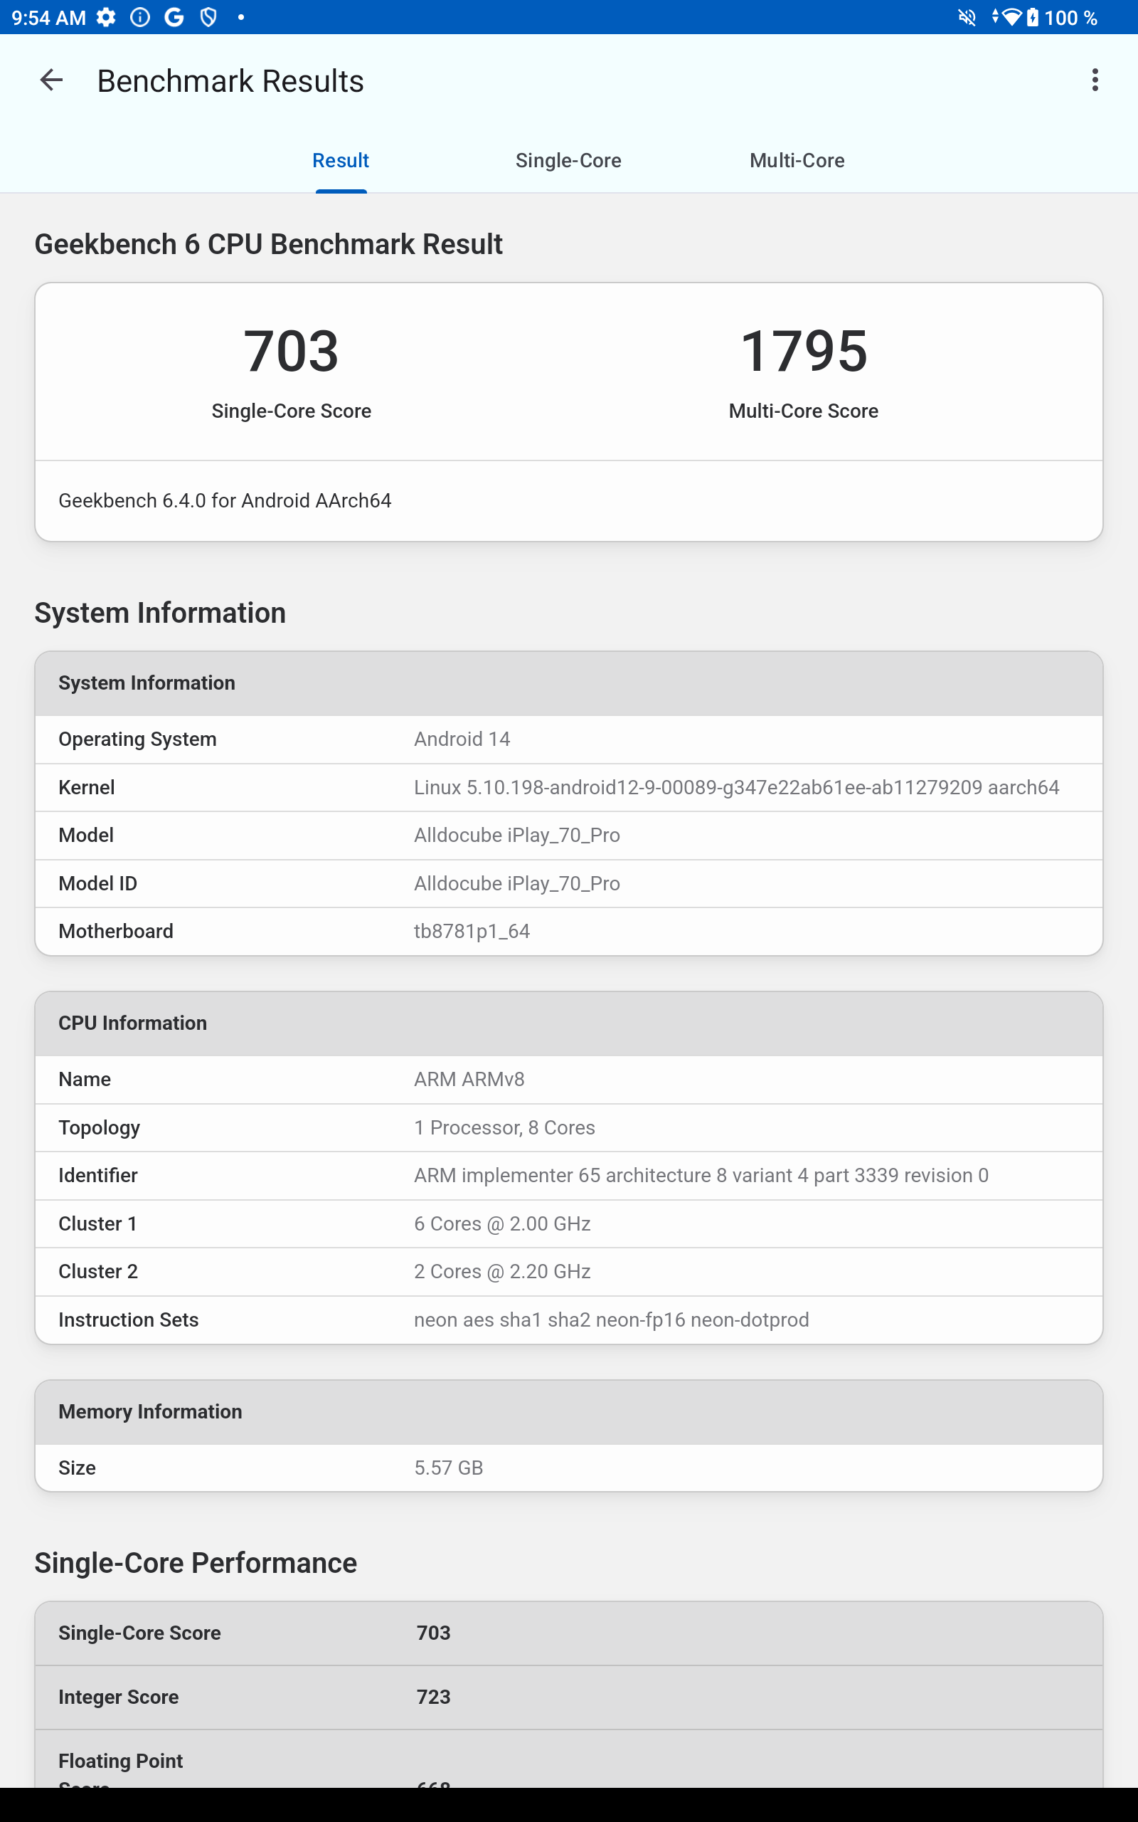Tap the Android 14 operating system value
The height and width of the screenshot is (1822, 1138).
click(462, 739)
